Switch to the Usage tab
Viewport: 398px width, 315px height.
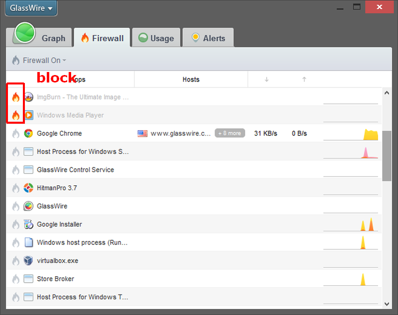coord(156,38)
